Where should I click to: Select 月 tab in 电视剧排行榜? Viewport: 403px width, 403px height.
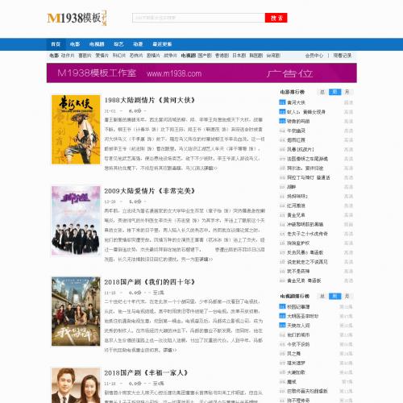click(347, 297)
